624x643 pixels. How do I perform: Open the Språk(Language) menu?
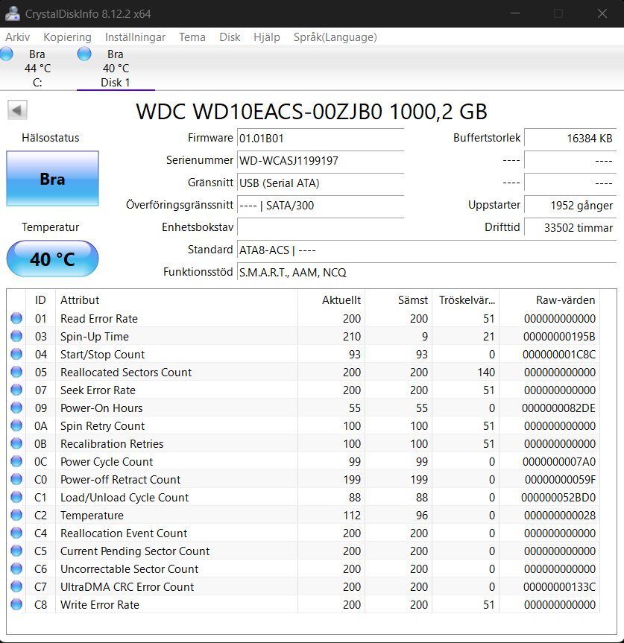335,37
